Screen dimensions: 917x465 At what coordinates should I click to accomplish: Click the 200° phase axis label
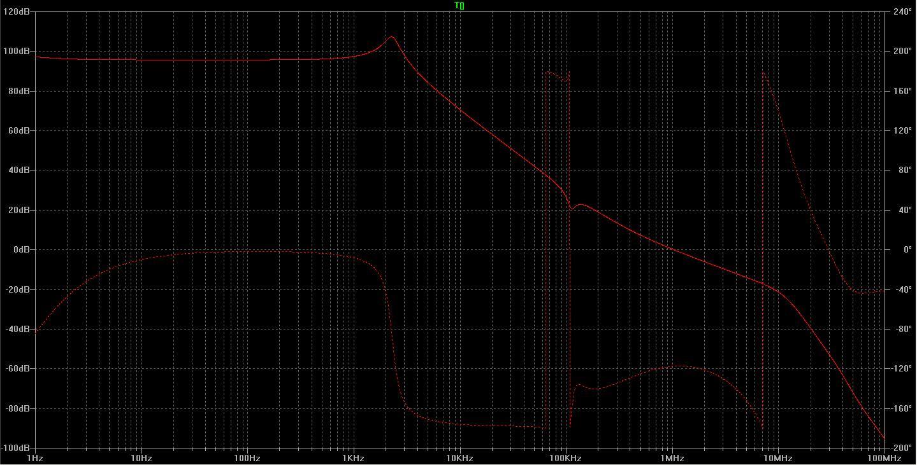coord(902,51)
